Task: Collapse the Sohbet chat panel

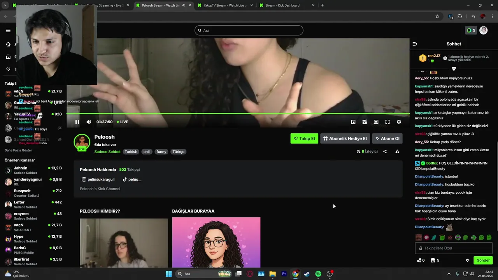Action: [x=415, y=44]
